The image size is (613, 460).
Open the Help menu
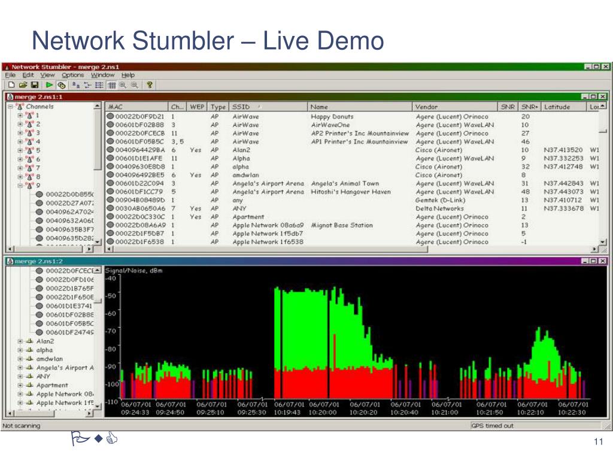pyautogui.click(x=128, y=75)
